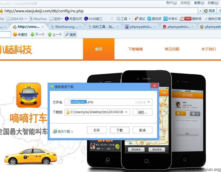Screen dimensions: 221x172
Task: Click the 设置 button on phone screen
Action: (x=164, y=93)
